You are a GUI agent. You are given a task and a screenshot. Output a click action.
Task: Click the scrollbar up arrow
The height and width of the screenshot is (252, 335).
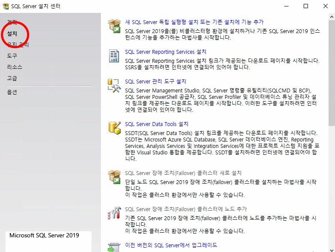click(332, 17)
